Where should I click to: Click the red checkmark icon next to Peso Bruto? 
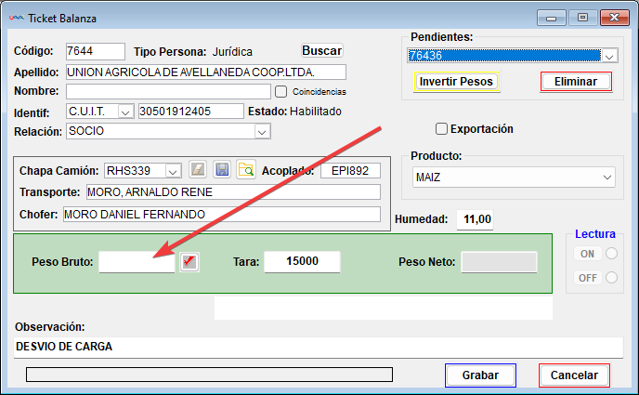(x=189, y=262)
